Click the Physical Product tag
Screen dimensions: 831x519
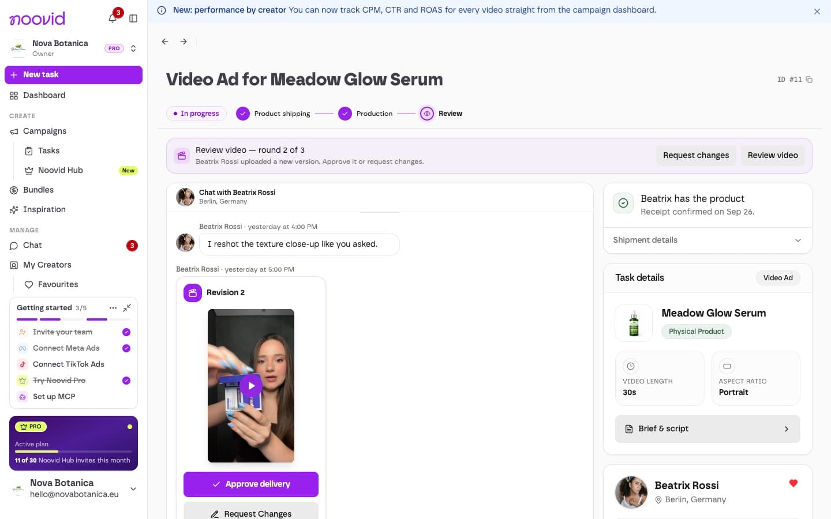696,332
